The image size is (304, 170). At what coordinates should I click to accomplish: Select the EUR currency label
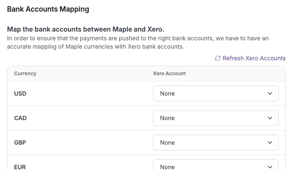click(x=20, y=167)
